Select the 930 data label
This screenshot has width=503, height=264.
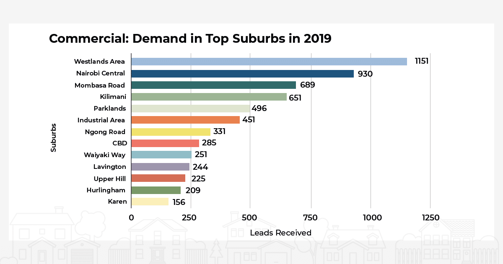(x=365, y=74)
